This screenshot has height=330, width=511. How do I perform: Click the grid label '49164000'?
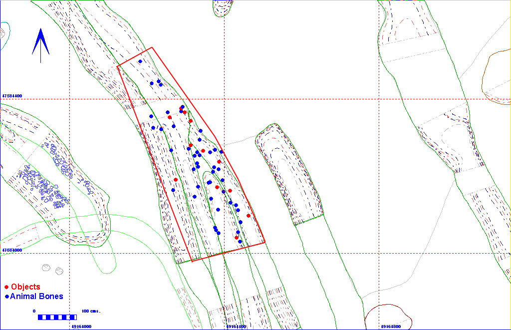81,327
